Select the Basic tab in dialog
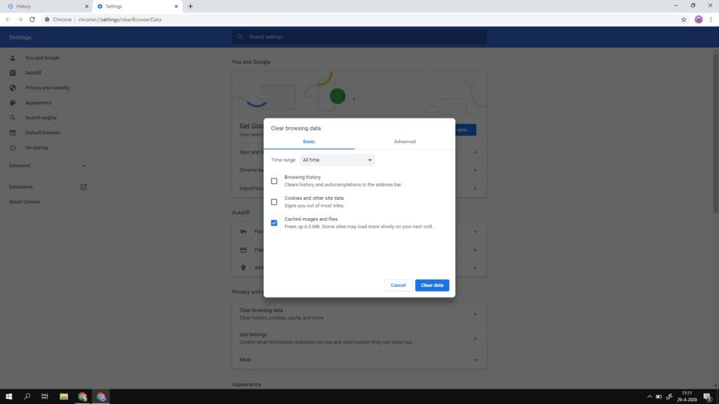 (x=309, y=142)
